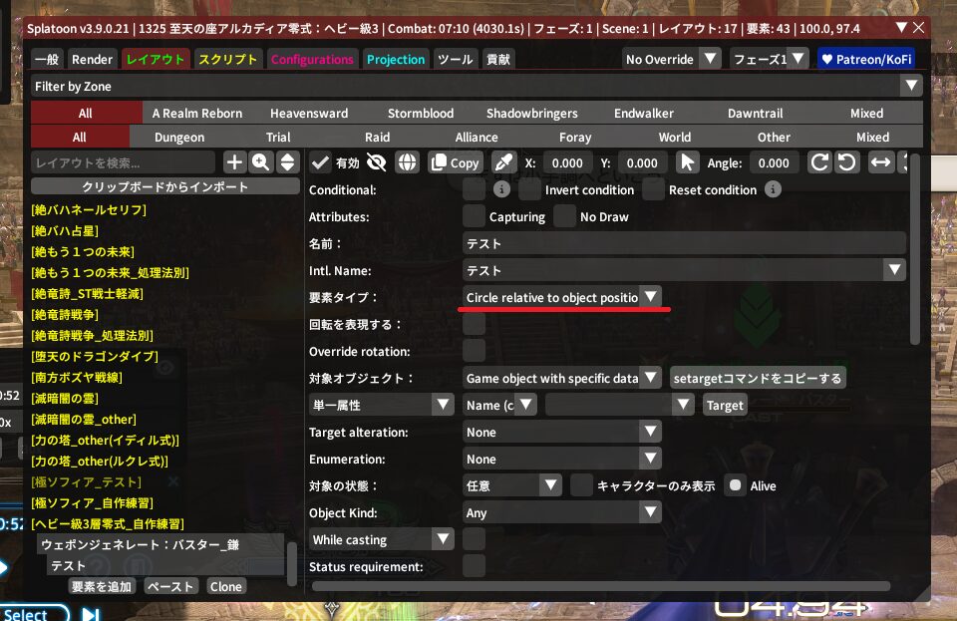Open the 要素タイプ dropdown
957x621 pixels.
(x=563, y=297)
